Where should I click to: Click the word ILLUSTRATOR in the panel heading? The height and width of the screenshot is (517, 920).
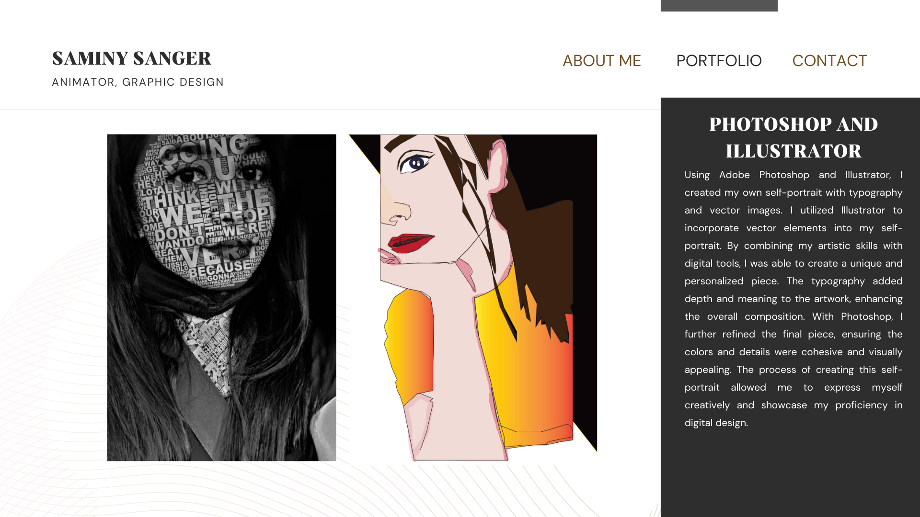point(793,151)
